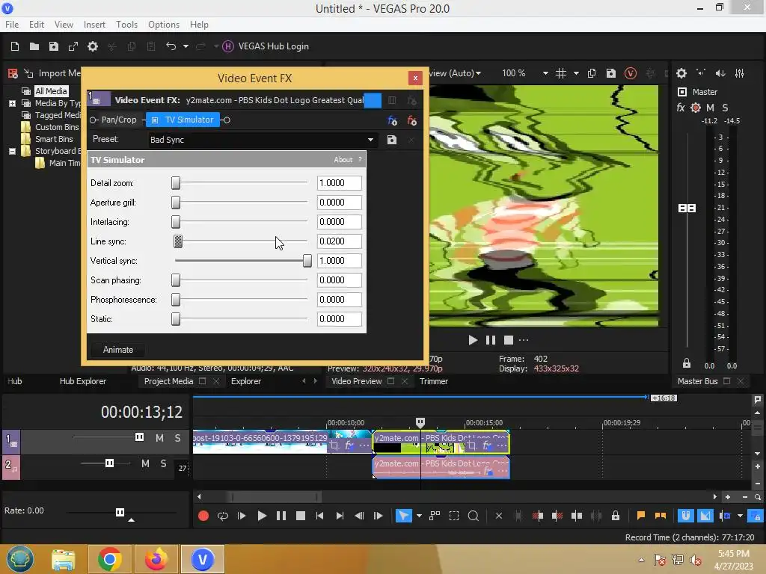Screen dimensions: 766x574
Task: Create a new project with the New icon
Action: [x=15, y=46]
